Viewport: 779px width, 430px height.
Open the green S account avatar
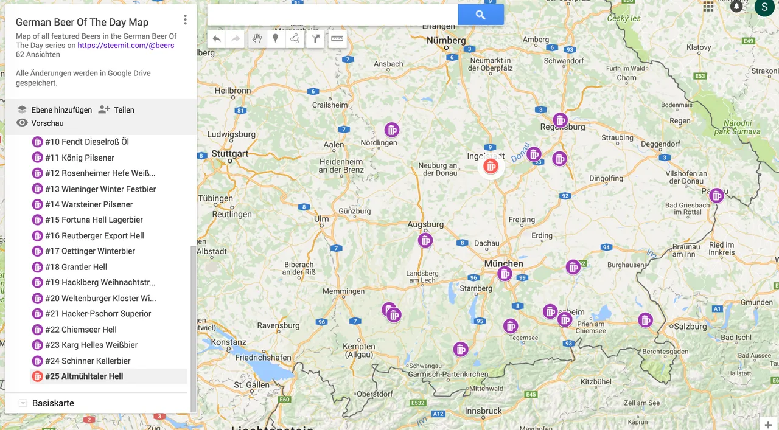[765, 7]
